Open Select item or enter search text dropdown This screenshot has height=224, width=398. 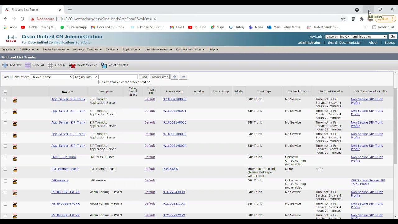(125, 82)
